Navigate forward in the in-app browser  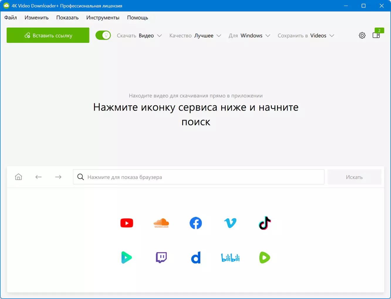[58, 177]
